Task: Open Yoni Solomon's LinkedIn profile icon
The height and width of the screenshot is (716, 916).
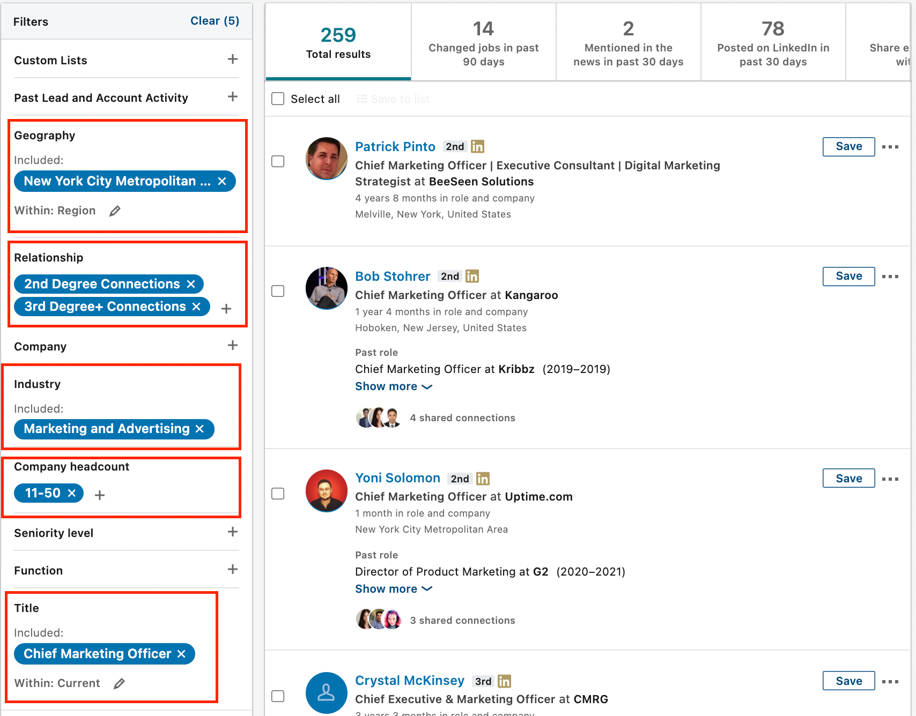Action: (483, 479)
